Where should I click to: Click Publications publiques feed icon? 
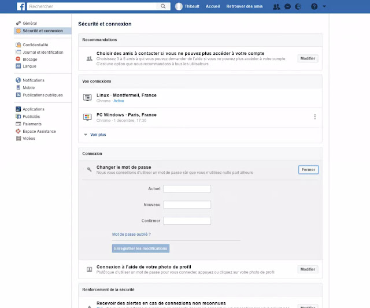18,95
